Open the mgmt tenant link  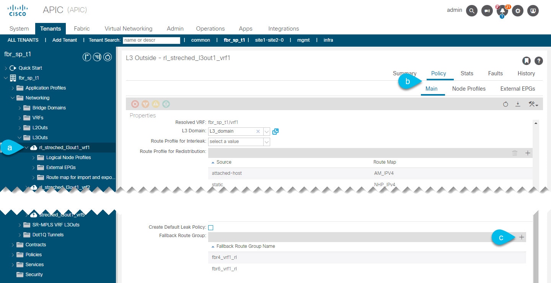tap(303, 40)
